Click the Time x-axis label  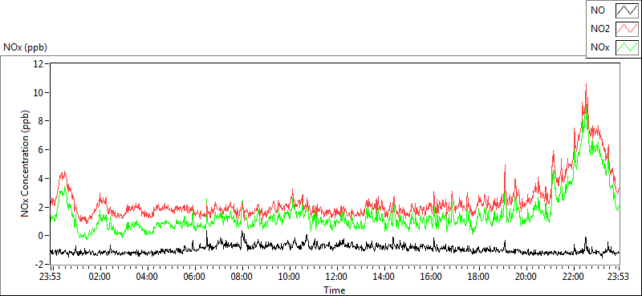[334, 290]
